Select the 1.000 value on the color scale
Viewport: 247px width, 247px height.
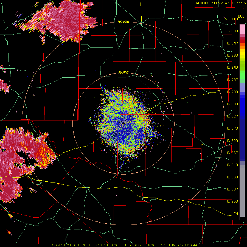(x=232, y=31)
